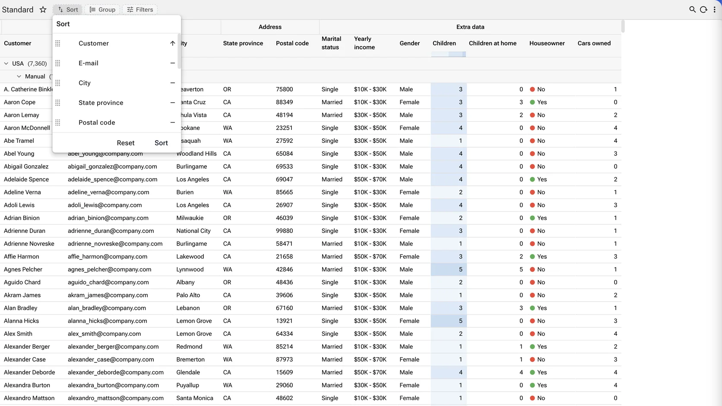Apply sorting with the Sort button
This screenshot has width=722, height=406.
(x=161, y=143)
